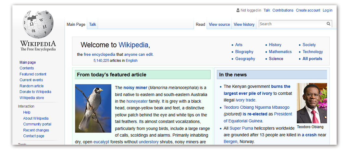
Task: Click the Wikipedia globe logo
Action: pos(38,24)
